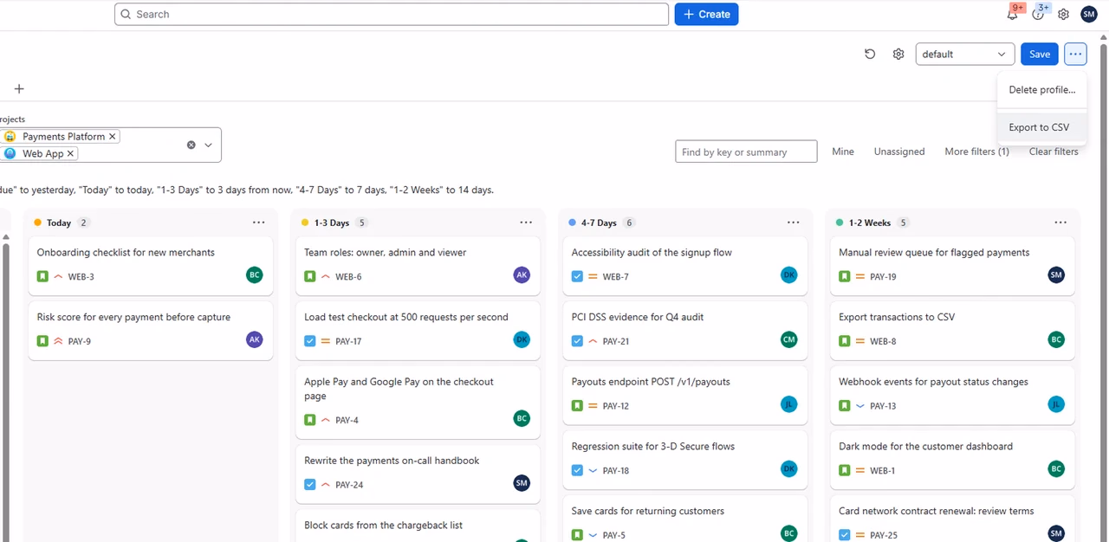Click the Save button
This screenshot has width=1109, height=542.
(x=1040, y=54)
